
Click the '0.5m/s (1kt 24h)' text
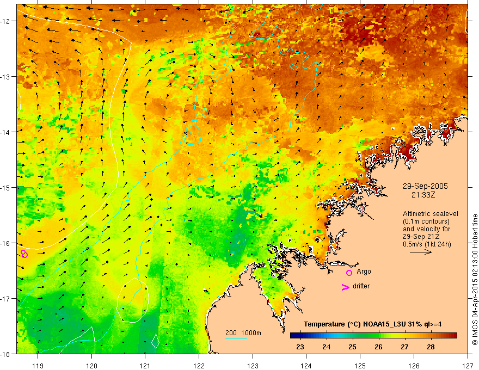click(427, 244)
